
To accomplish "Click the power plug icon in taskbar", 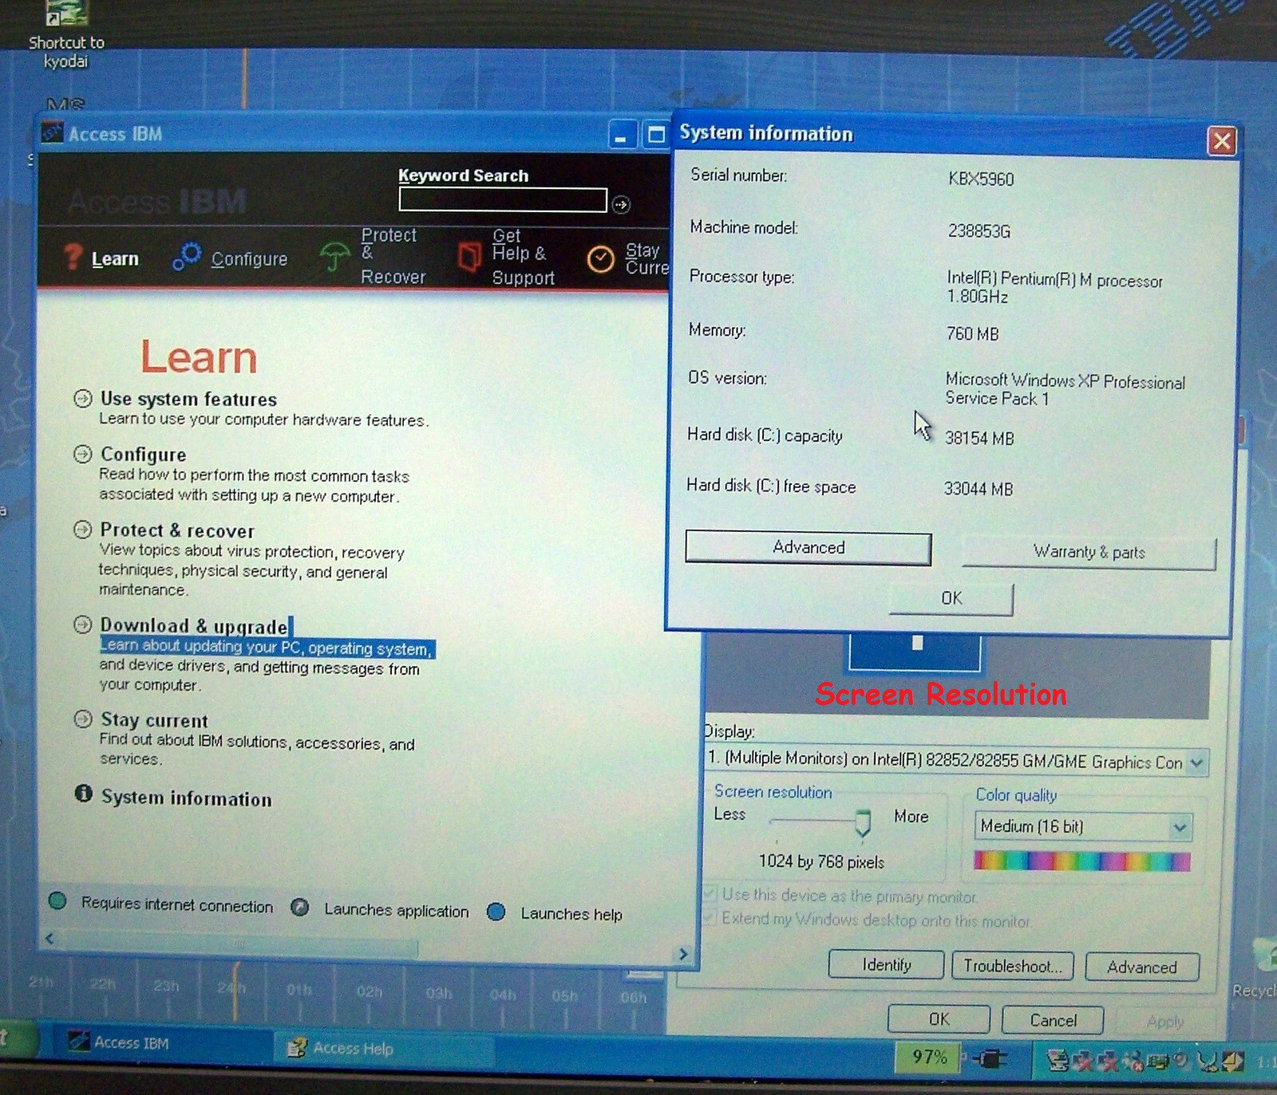I will click(x=990, y=1058).
